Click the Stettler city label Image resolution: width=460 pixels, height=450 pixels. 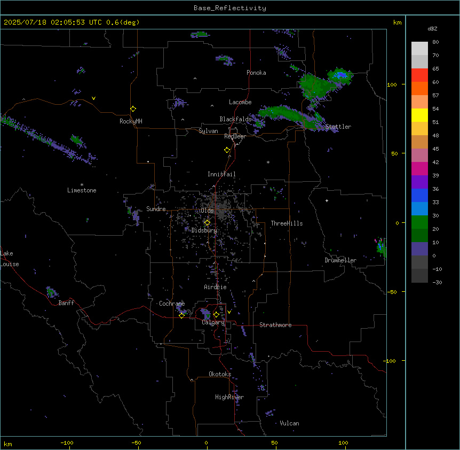(338, 127)
